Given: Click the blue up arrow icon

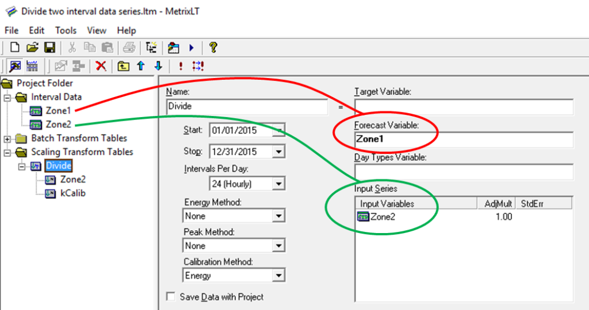Looking at the screenshot, I should [140, 66].
